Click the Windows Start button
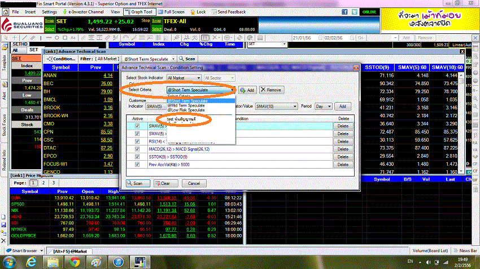Viewport: 480px width, 269px height. (10, 262)
